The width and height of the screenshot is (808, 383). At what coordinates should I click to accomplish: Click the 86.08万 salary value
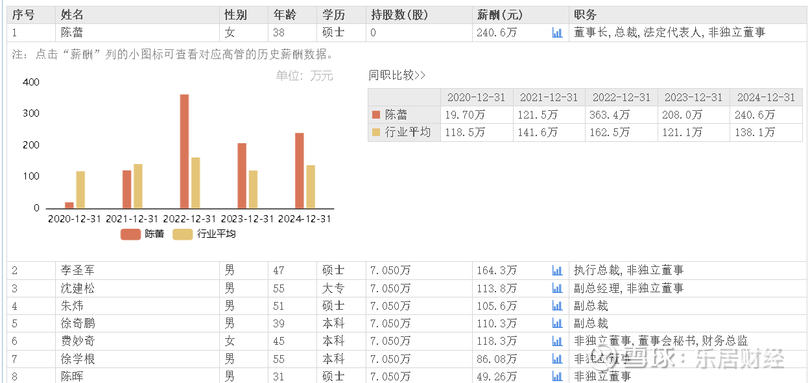497,358
